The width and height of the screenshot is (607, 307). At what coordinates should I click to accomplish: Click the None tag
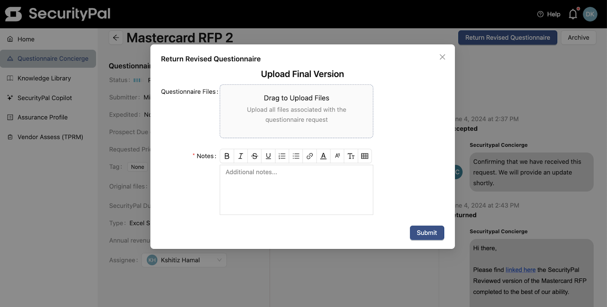coord(137,167)
